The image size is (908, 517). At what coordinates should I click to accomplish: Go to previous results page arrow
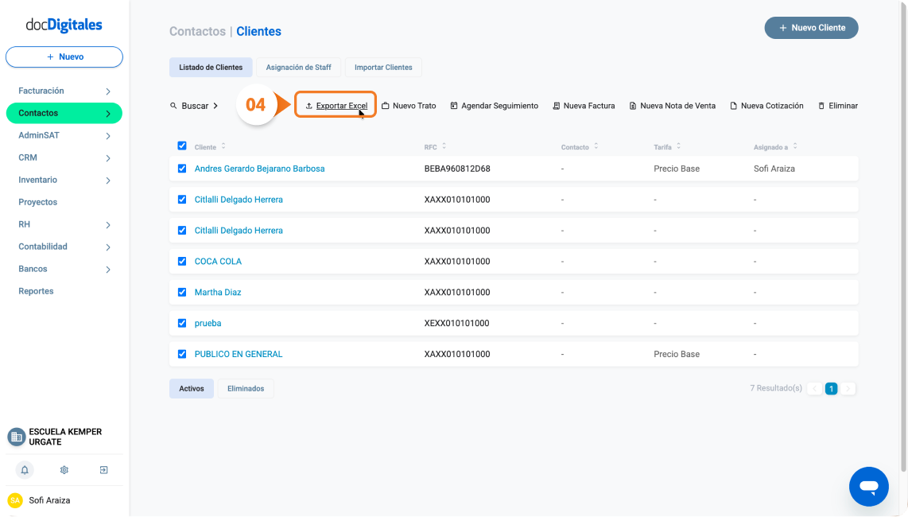coord(815,389)
